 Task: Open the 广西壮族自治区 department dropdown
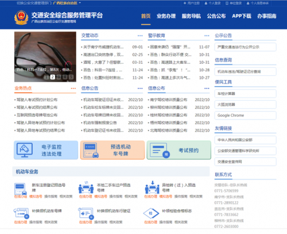click(x=67, y=3)
